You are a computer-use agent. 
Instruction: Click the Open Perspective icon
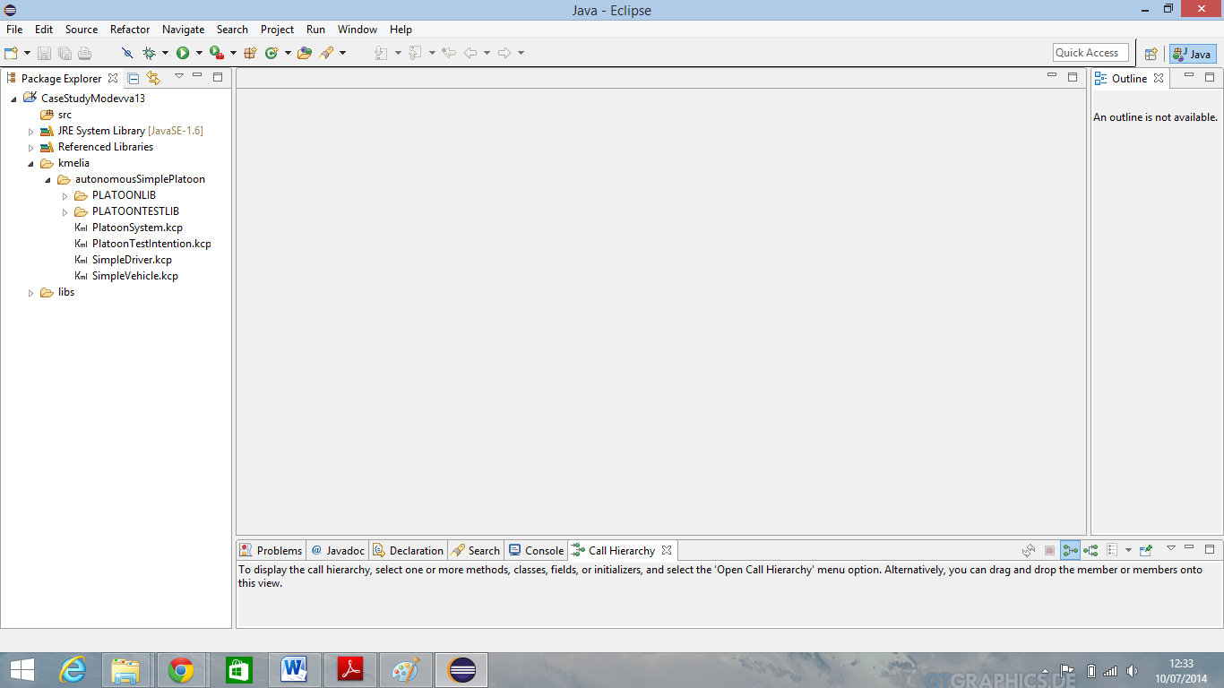(x=1151, y=54)
